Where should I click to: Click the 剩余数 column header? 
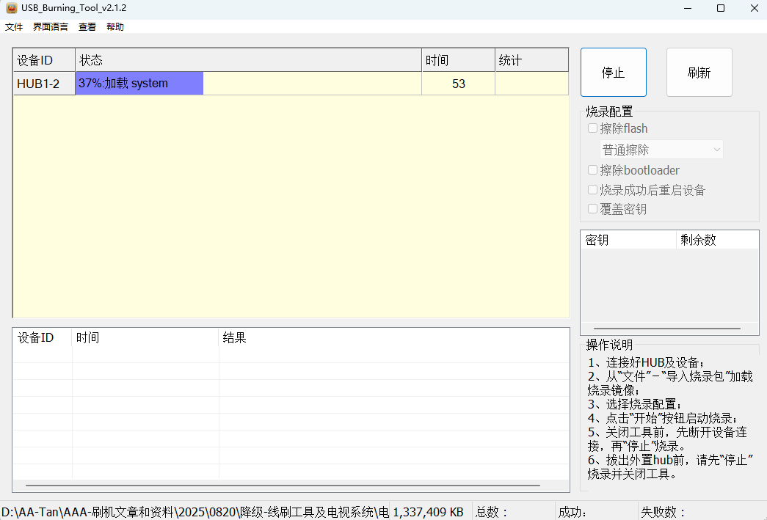pos(718,240)
